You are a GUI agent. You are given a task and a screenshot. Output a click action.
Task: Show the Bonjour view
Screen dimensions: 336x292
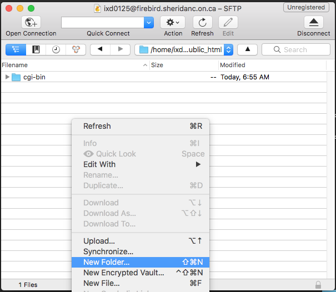coord(75,49)
